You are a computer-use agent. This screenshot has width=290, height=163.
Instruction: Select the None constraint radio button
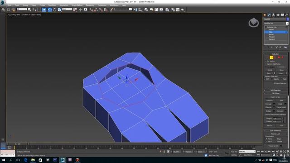coord(266,139)
